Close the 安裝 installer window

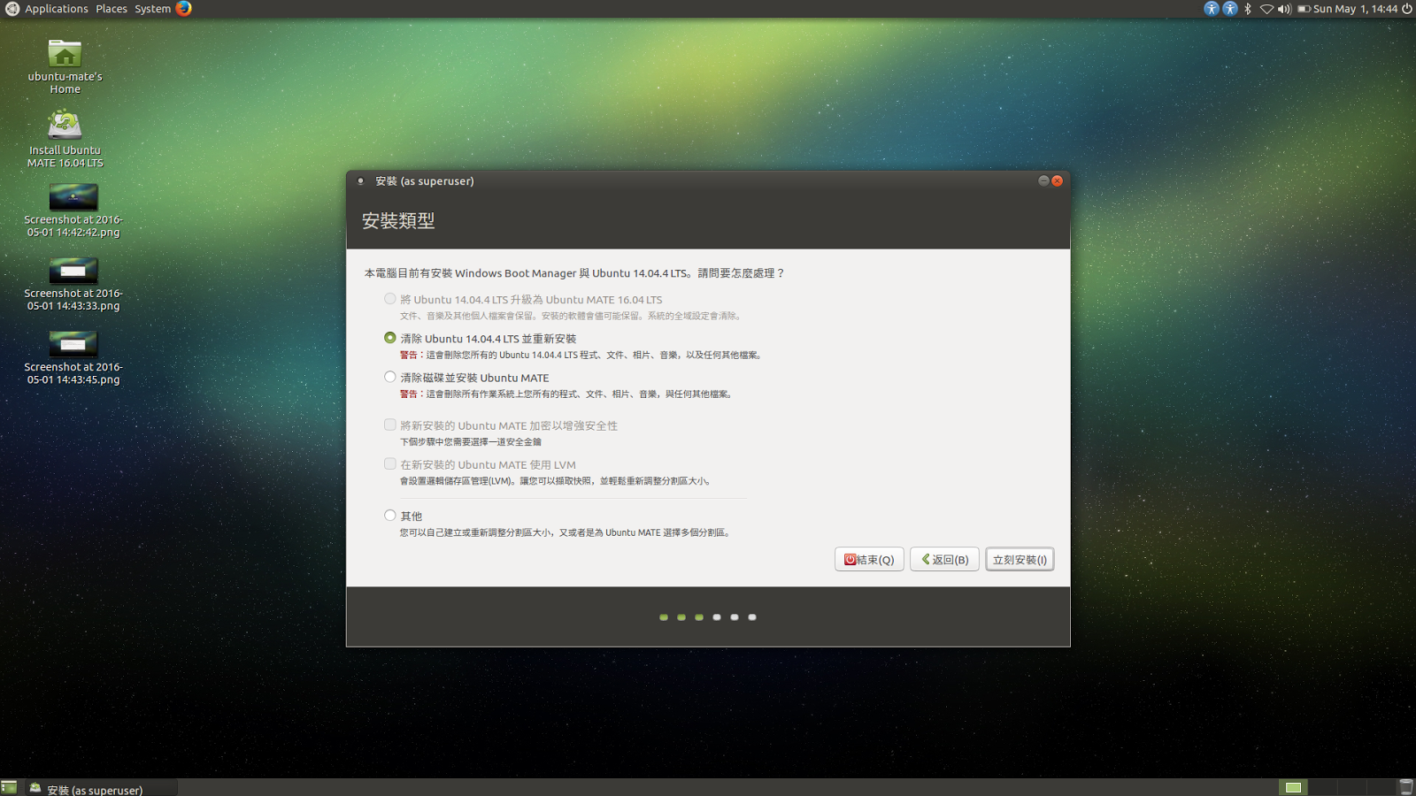point(1057,180)
